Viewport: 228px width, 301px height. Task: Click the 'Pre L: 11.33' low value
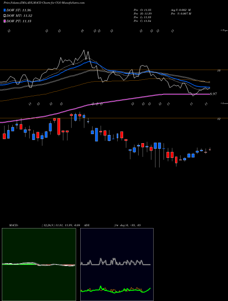[x=142, y=17]
